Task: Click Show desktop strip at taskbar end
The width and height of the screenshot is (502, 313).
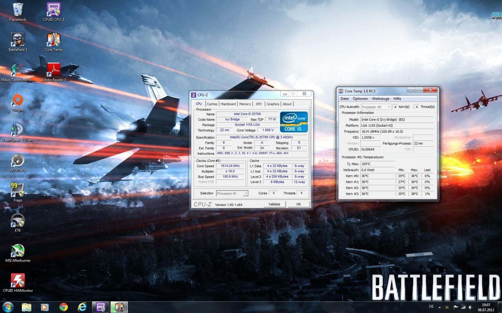Action: (500, 307)
